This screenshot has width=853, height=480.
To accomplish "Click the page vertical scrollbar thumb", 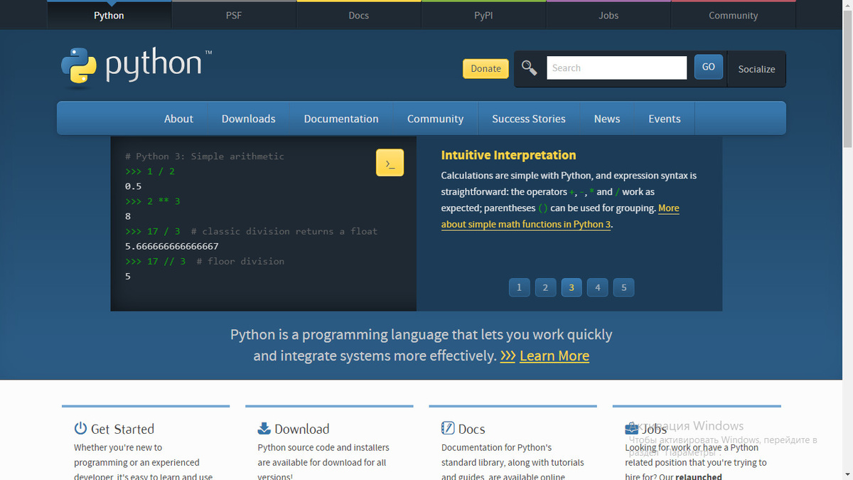I will point(847,78).
